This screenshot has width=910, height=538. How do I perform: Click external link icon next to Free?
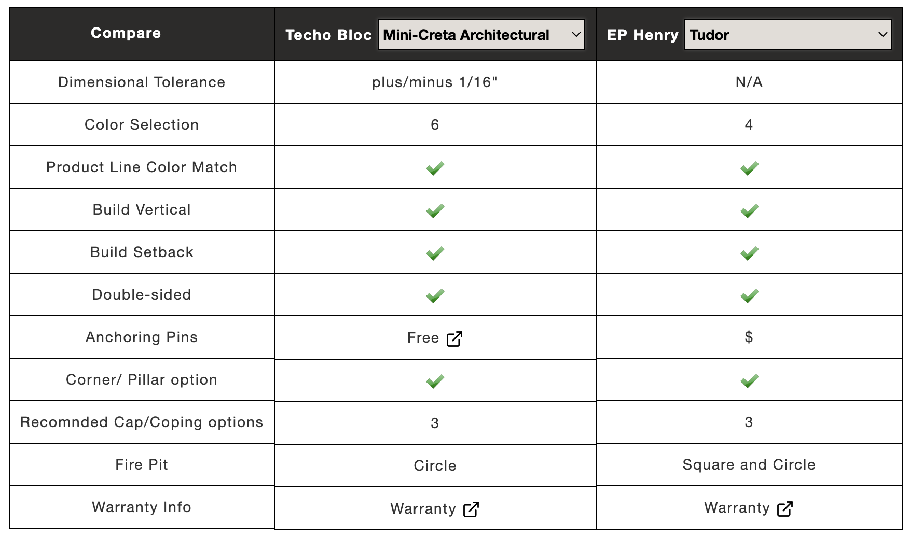(x=454, y=338)
